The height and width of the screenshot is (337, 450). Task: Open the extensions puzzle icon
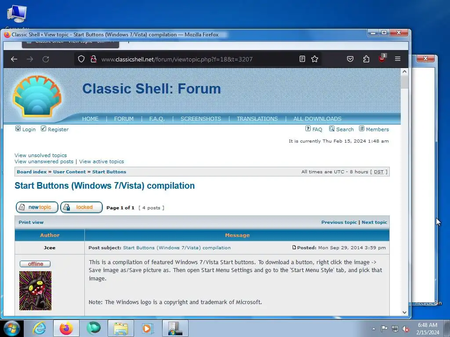(366, 59)
